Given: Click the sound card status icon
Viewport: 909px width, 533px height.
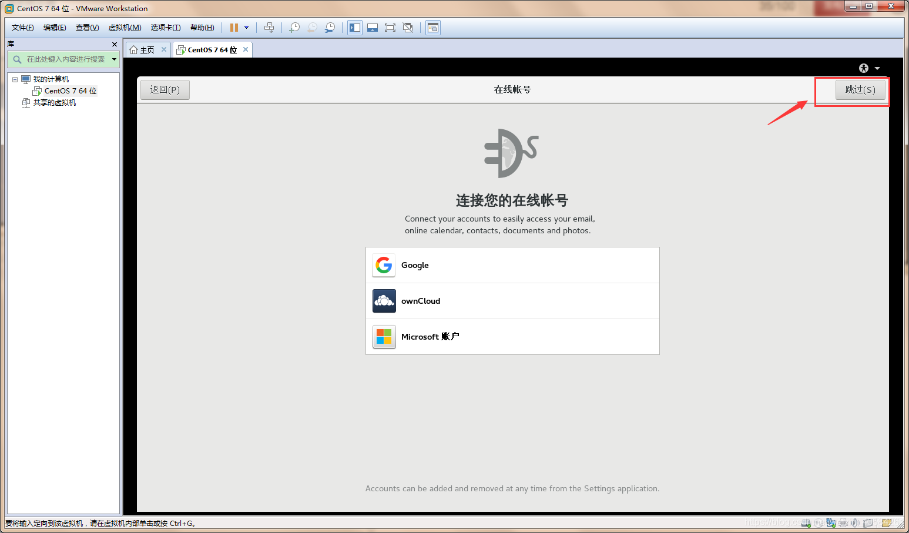Looking at the screenshot, I should pyautogui.click(x=855, y=522).
